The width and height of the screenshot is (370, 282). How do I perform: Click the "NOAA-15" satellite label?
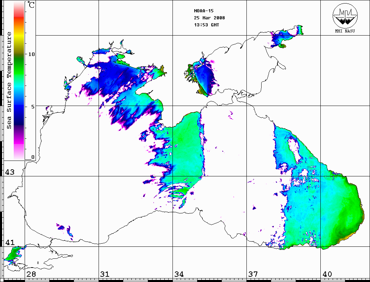tap(203, 11)
